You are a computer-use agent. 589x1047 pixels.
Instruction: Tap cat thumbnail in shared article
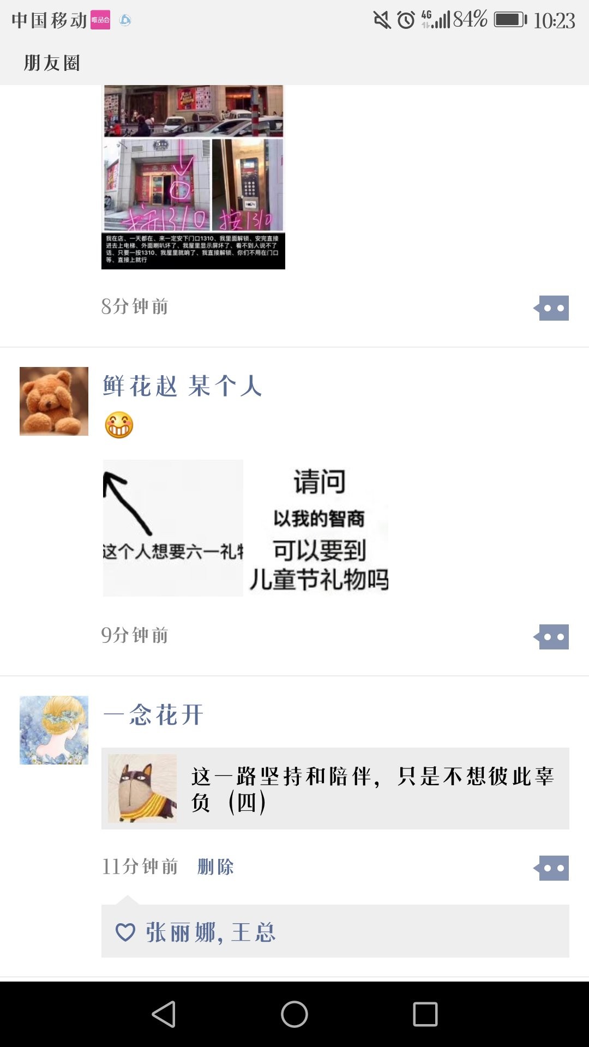pyautogui.click(x=142, y=789)
